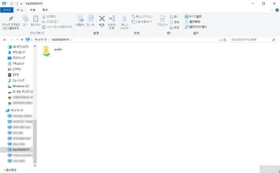Open the New Item (新しいアイテム) dropdown
This screenshot has width=280, height=173.
pyautogui.click(x=142, y=17)
